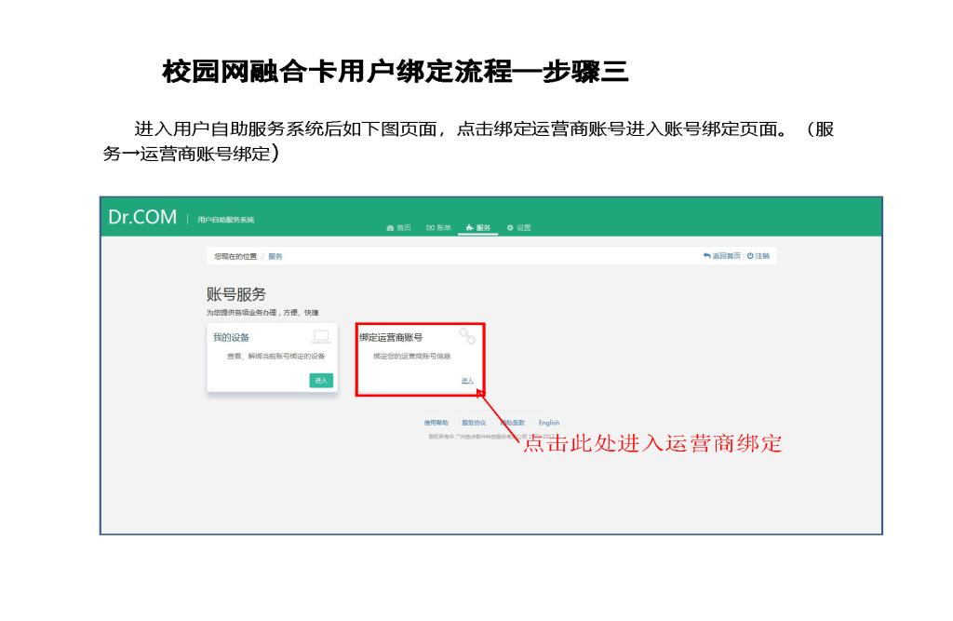Screen dimensions: 953x621
Task: Click the 服务 breadcrumb link
Action: click(275, 255)
